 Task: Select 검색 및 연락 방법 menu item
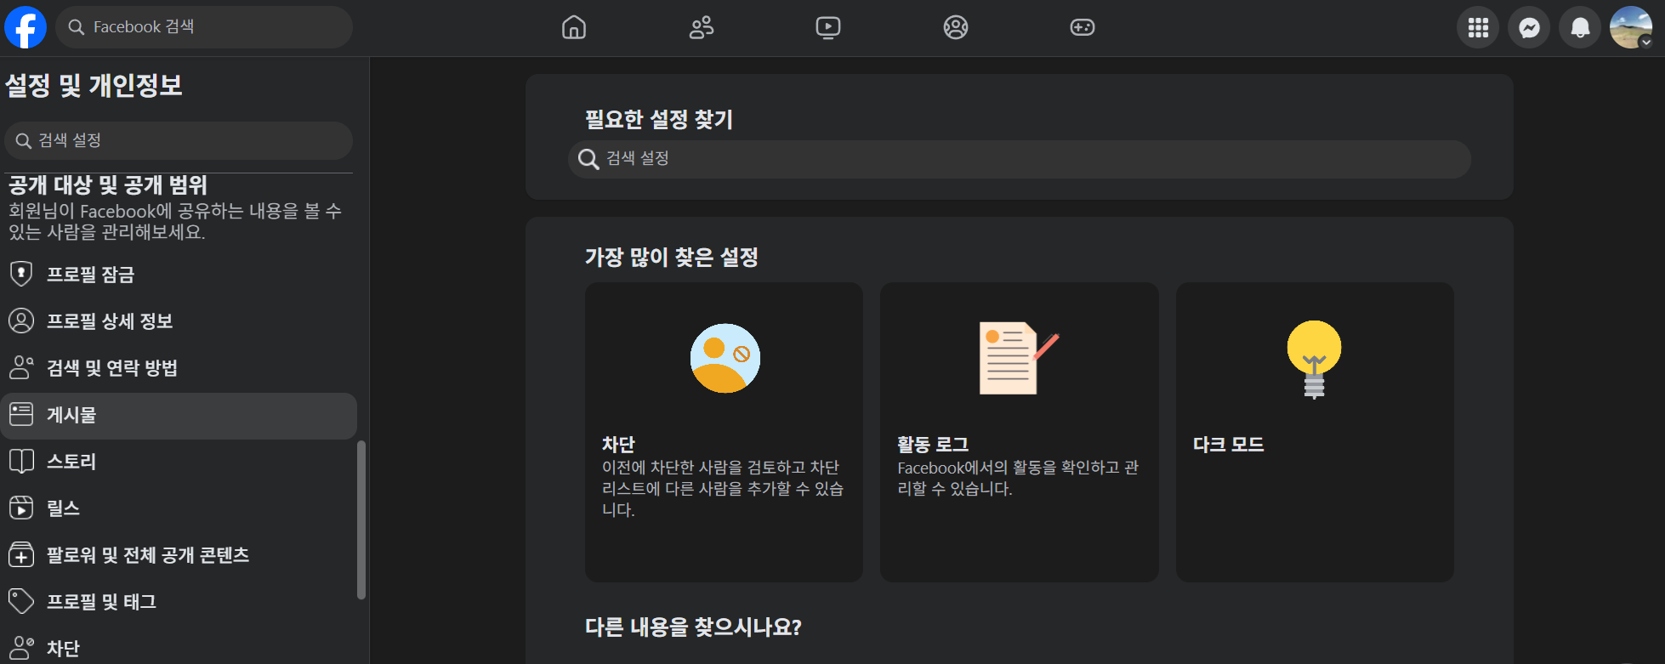tap(179, 367)
